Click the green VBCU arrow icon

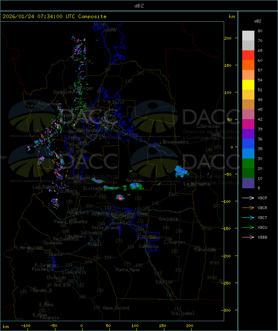pyautogui.click(x=248, y=227)
